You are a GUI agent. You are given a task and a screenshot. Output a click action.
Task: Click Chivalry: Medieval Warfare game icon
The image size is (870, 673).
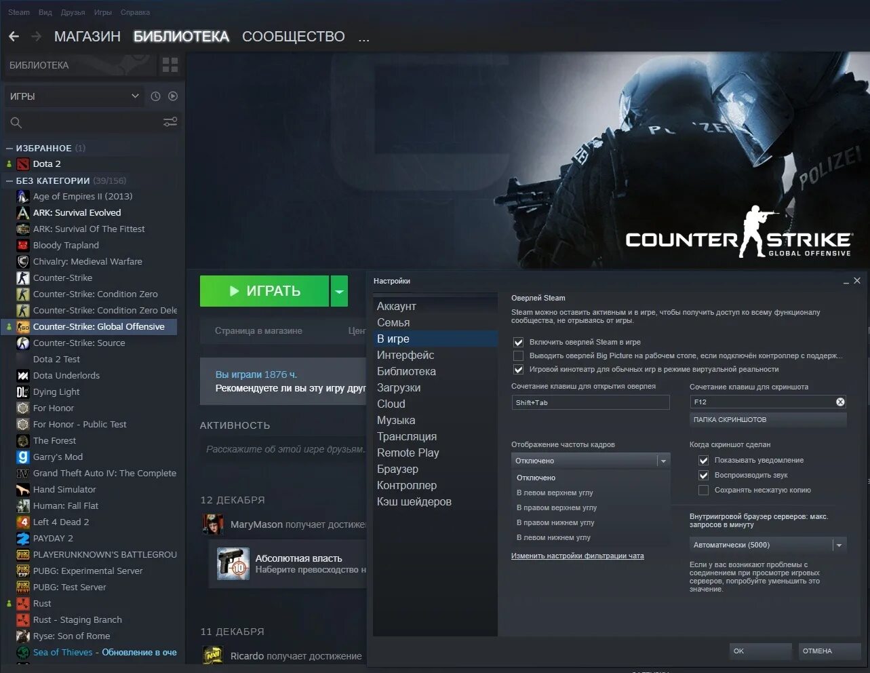tap(23, 262)
